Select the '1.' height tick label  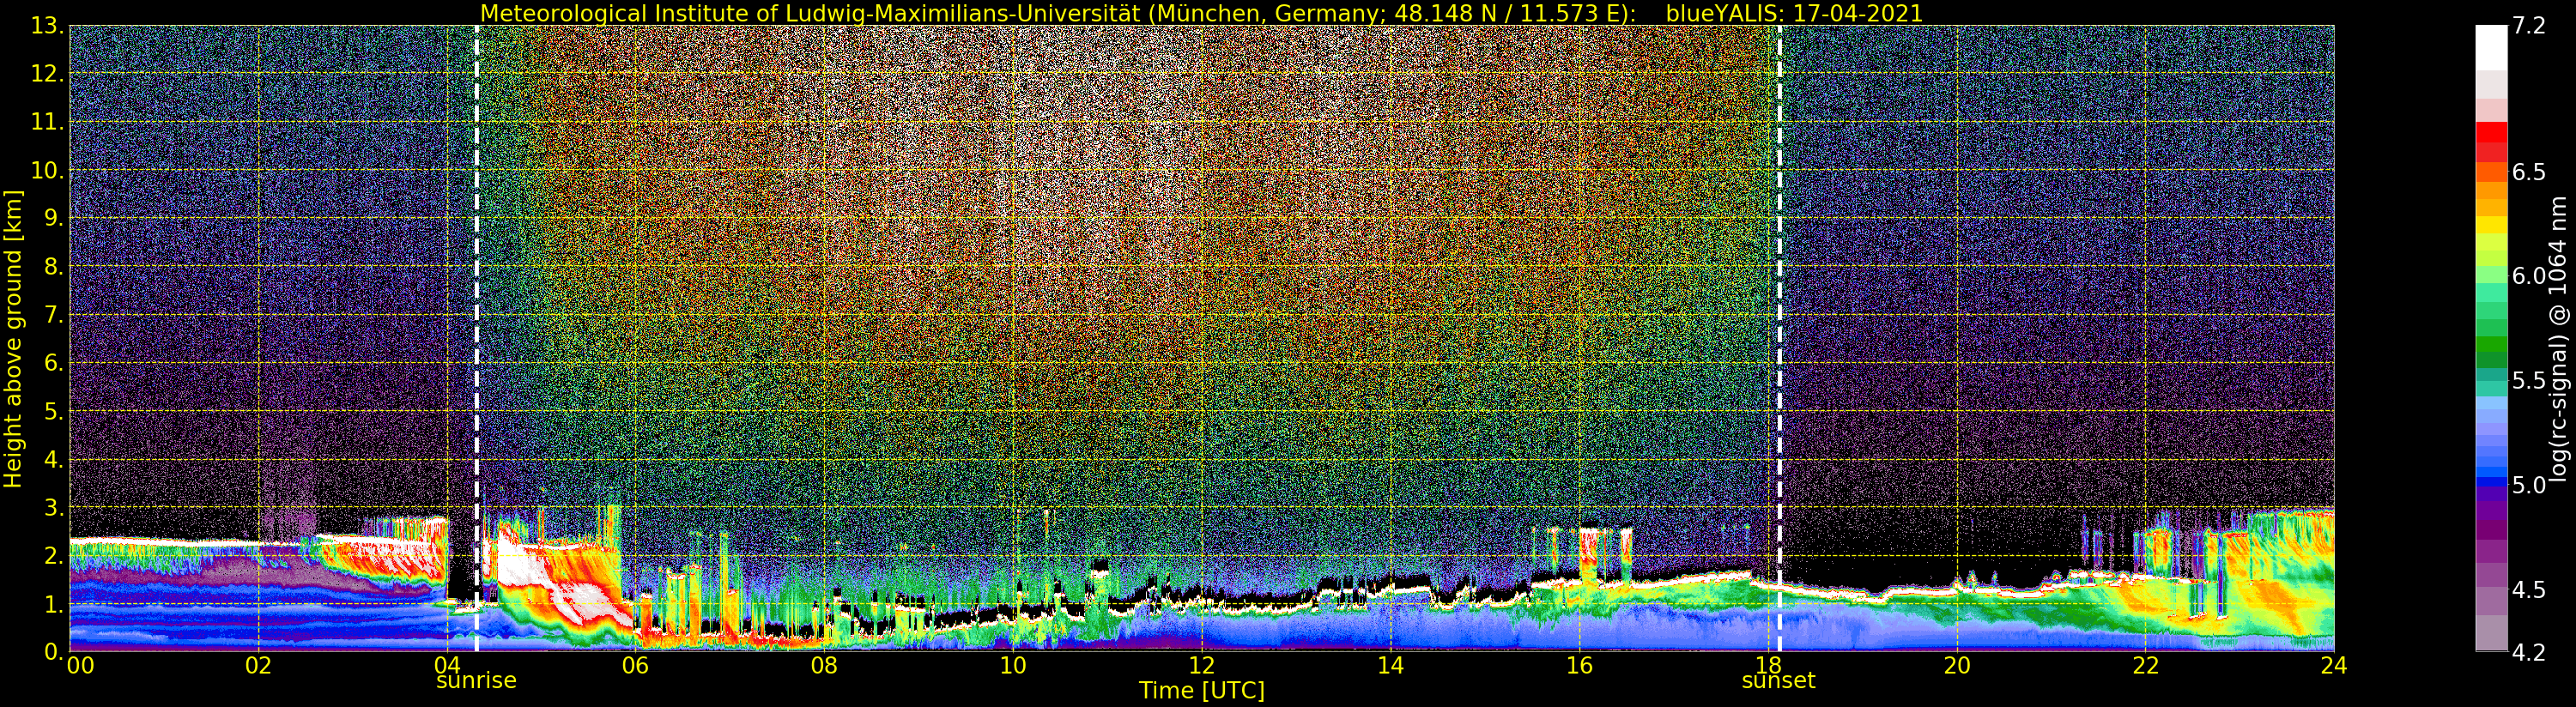[54, 604]
